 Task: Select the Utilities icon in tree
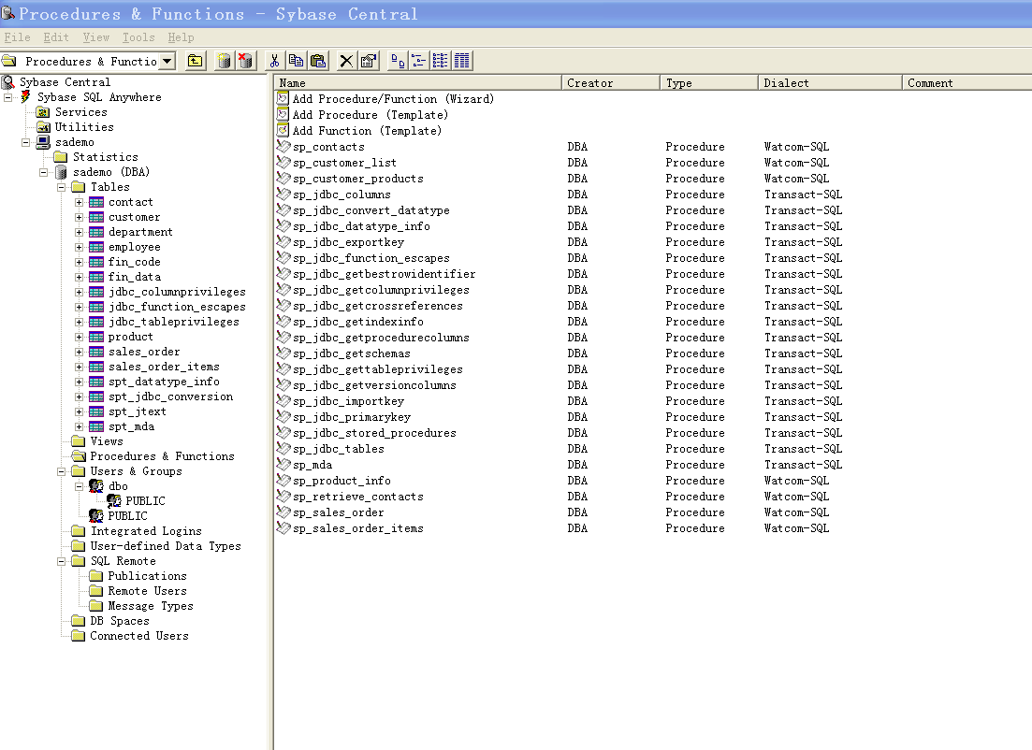pyautogui.click(x=43, y=127)
